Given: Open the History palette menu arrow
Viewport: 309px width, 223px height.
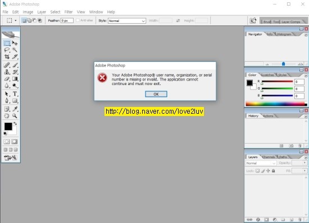Looking at the screenshot, I should (x=306, y=117).
